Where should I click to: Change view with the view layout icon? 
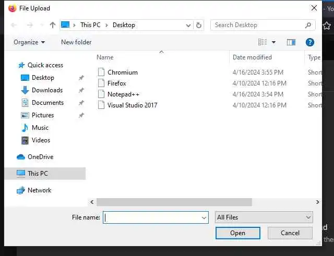pyautogui.click(x=263, y=42)
